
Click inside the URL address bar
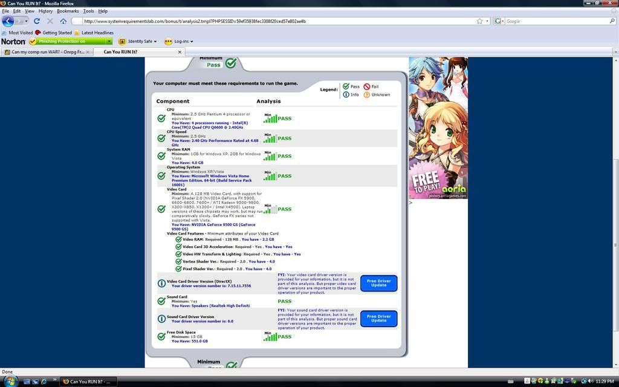tap(272, 21)
